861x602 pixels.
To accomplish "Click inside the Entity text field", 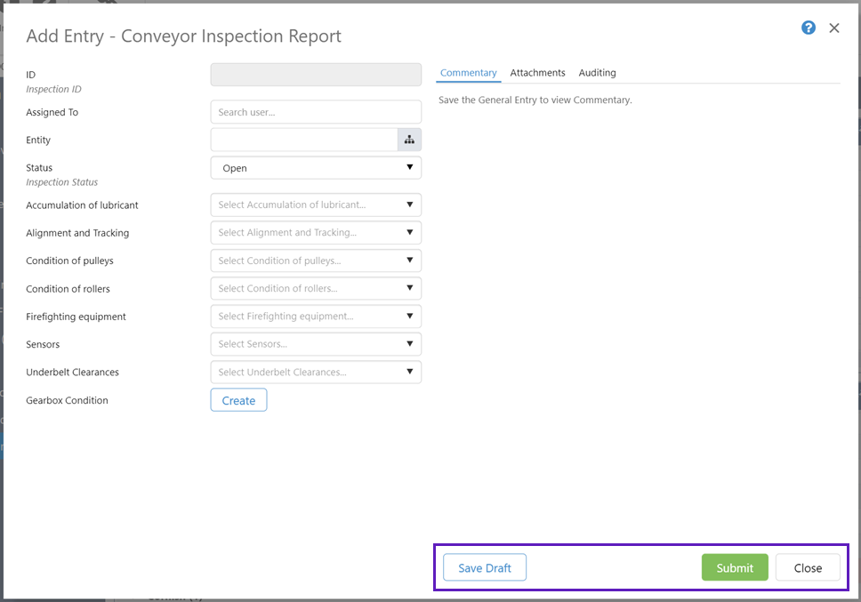I will [x=303, y=140].
